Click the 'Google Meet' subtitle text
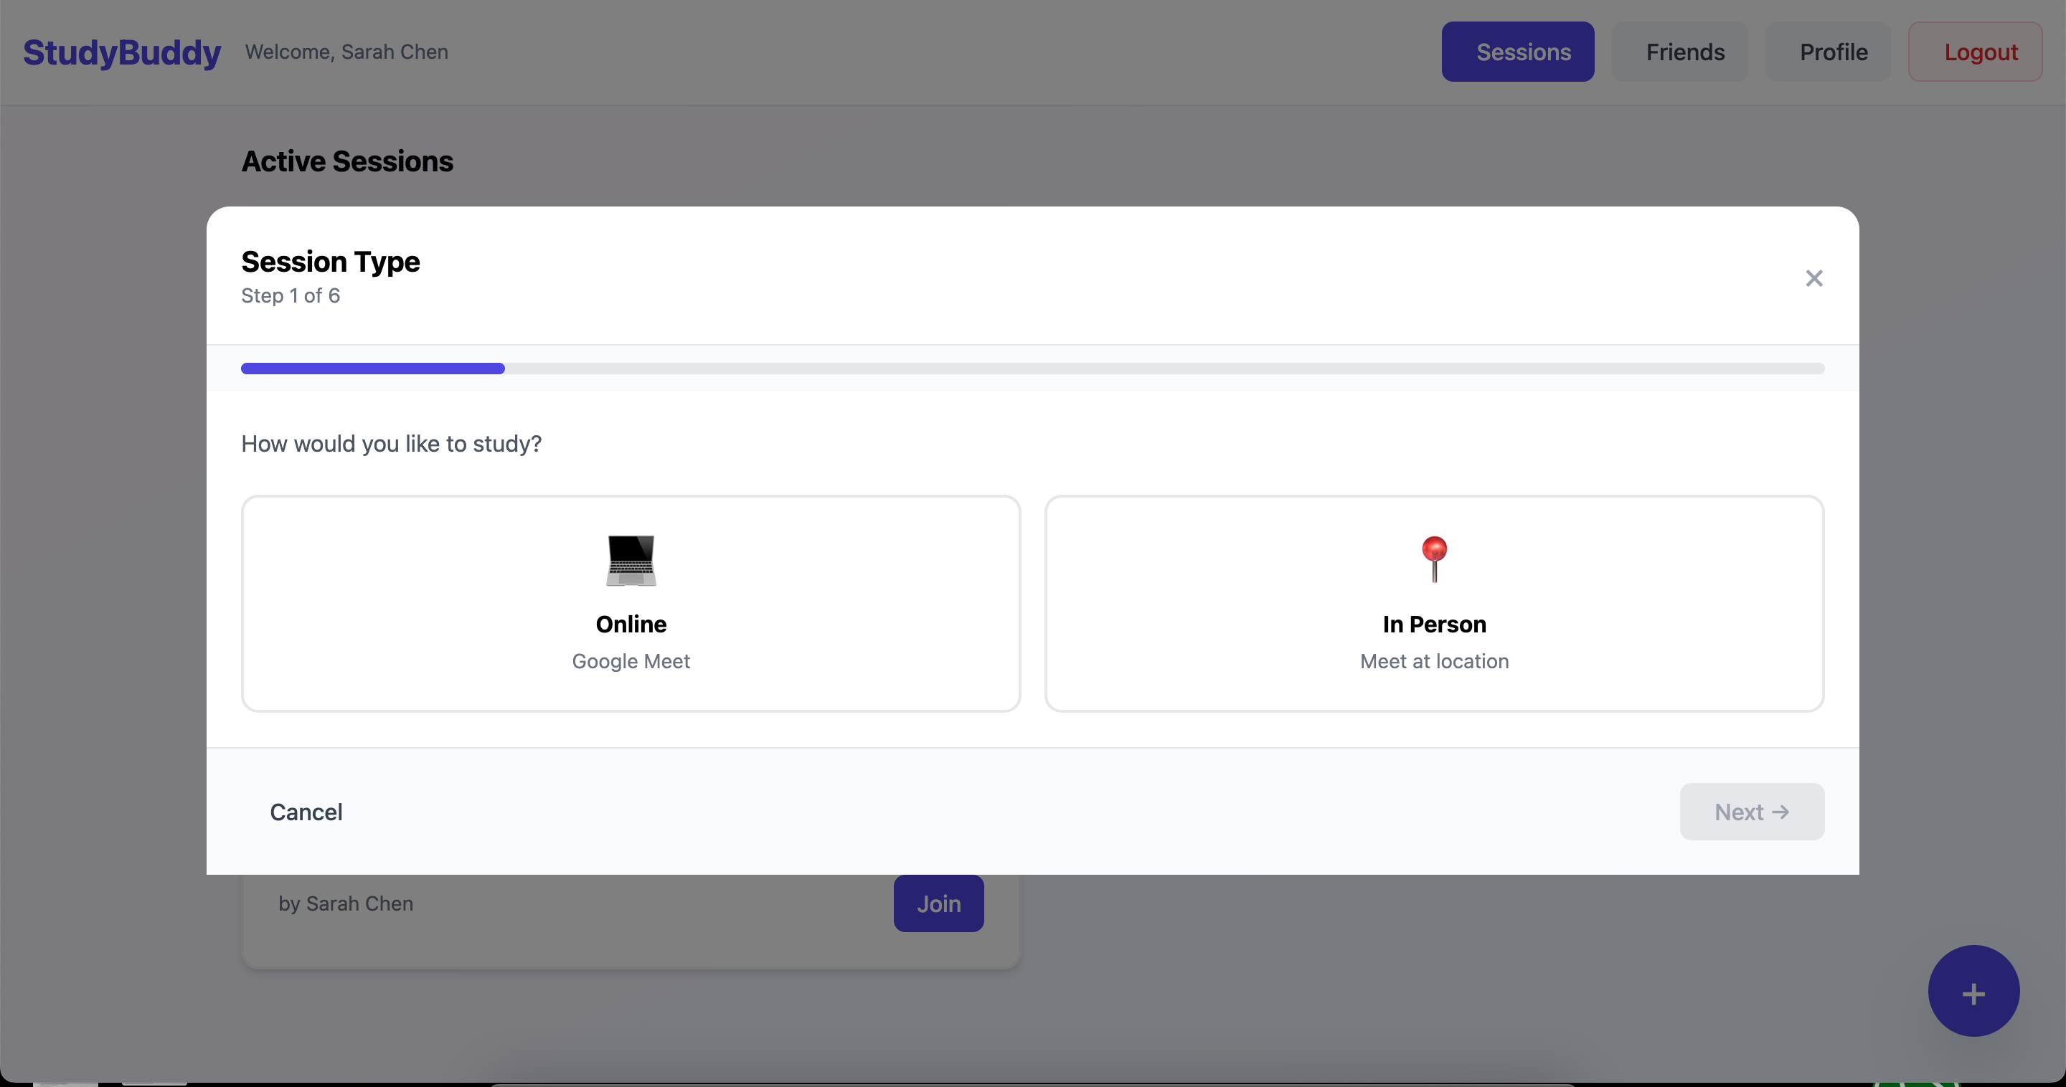2066x1087 pixels. tap(631, 661)
